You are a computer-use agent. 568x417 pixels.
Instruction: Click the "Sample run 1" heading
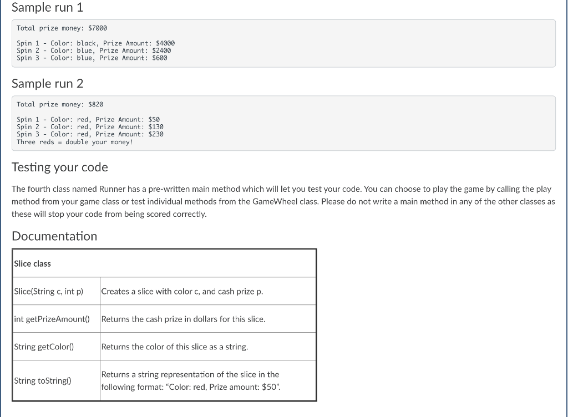[x=47, y=7]
